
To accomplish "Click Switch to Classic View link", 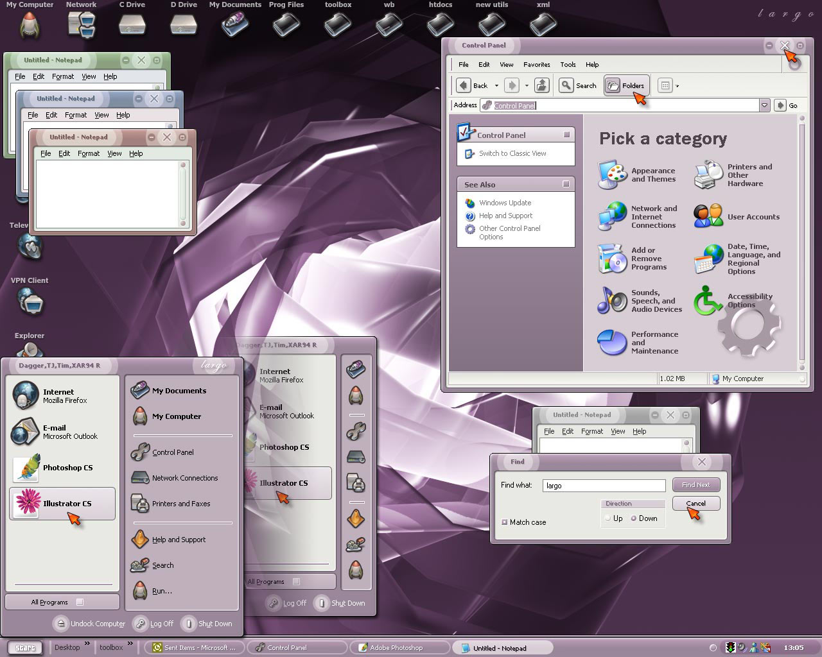I will tap(512, 153).
